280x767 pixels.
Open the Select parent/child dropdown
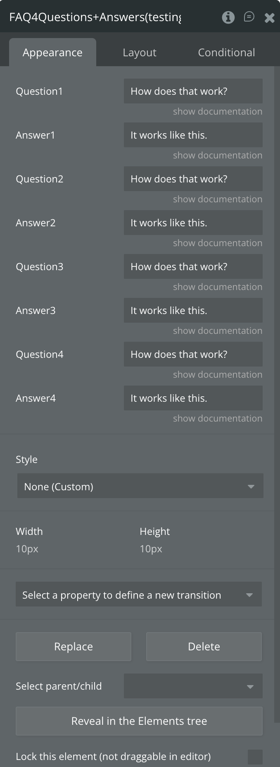click(193, 686)
